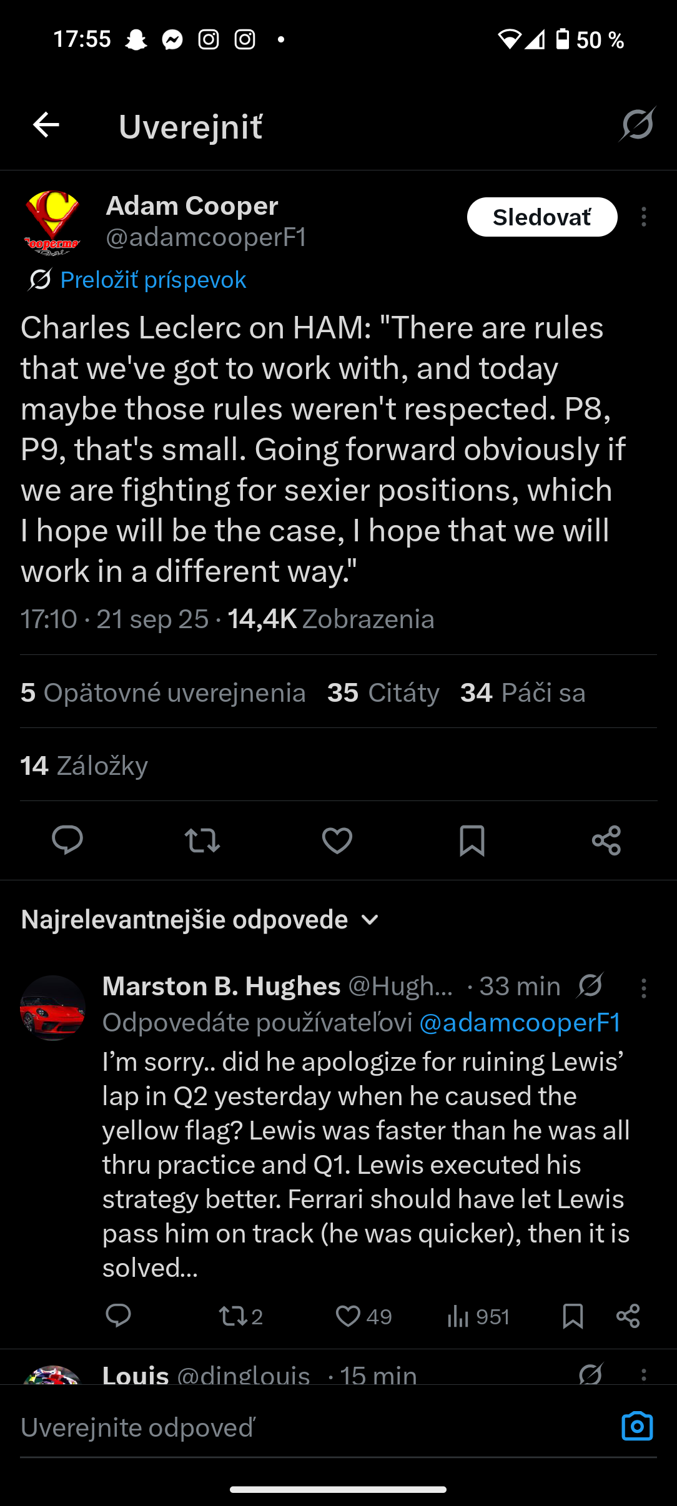Share Adam Cooper's post
Image resolution: width=677 pixels, height=1506 pixels.
click(606, 840)
